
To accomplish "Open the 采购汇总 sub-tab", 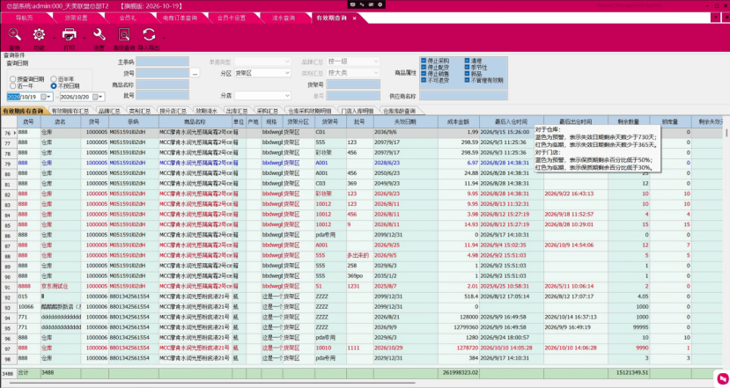I will point(267,111).
